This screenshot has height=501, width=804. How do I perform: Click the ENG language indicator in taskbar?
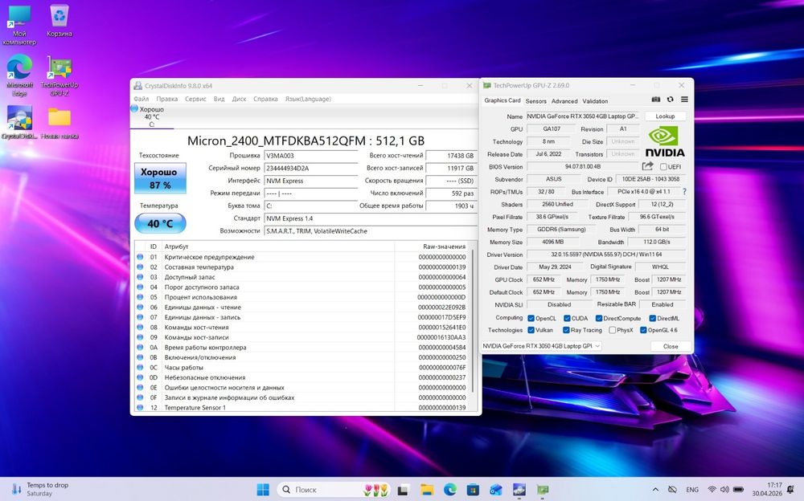coord(692,490)
